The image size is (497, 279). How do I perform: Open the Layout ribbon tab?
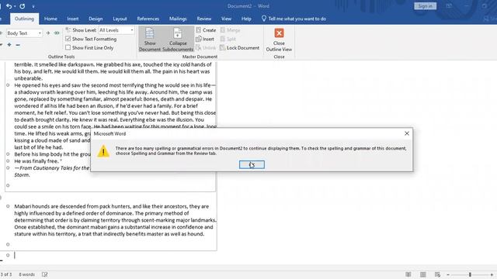tap(120, 19)
